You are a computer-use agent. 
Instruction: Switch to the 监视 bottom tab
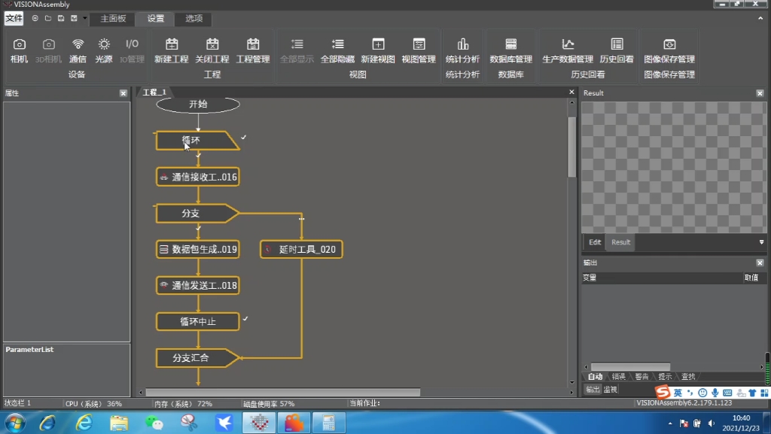pos(610,390)
